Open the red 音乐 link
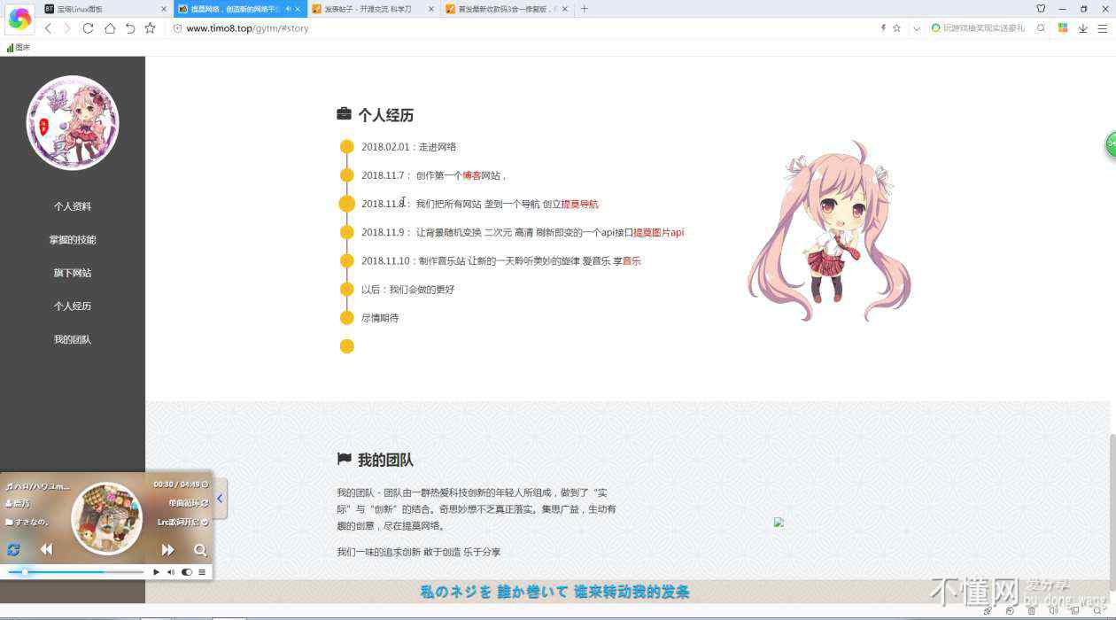 632,260
